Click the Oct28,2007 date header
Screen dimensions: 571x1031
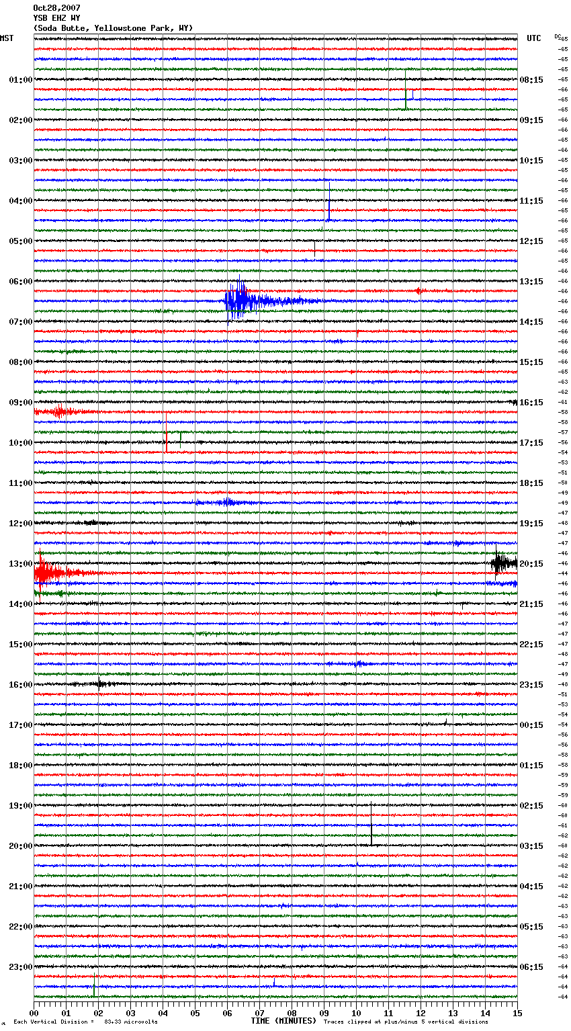tap(56, 8)
